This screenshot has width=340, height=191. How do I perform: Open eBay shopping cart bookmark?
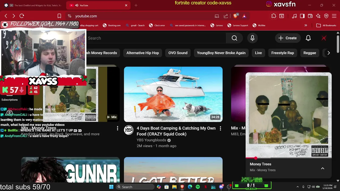pyautogui.click(x=90, y=25)
